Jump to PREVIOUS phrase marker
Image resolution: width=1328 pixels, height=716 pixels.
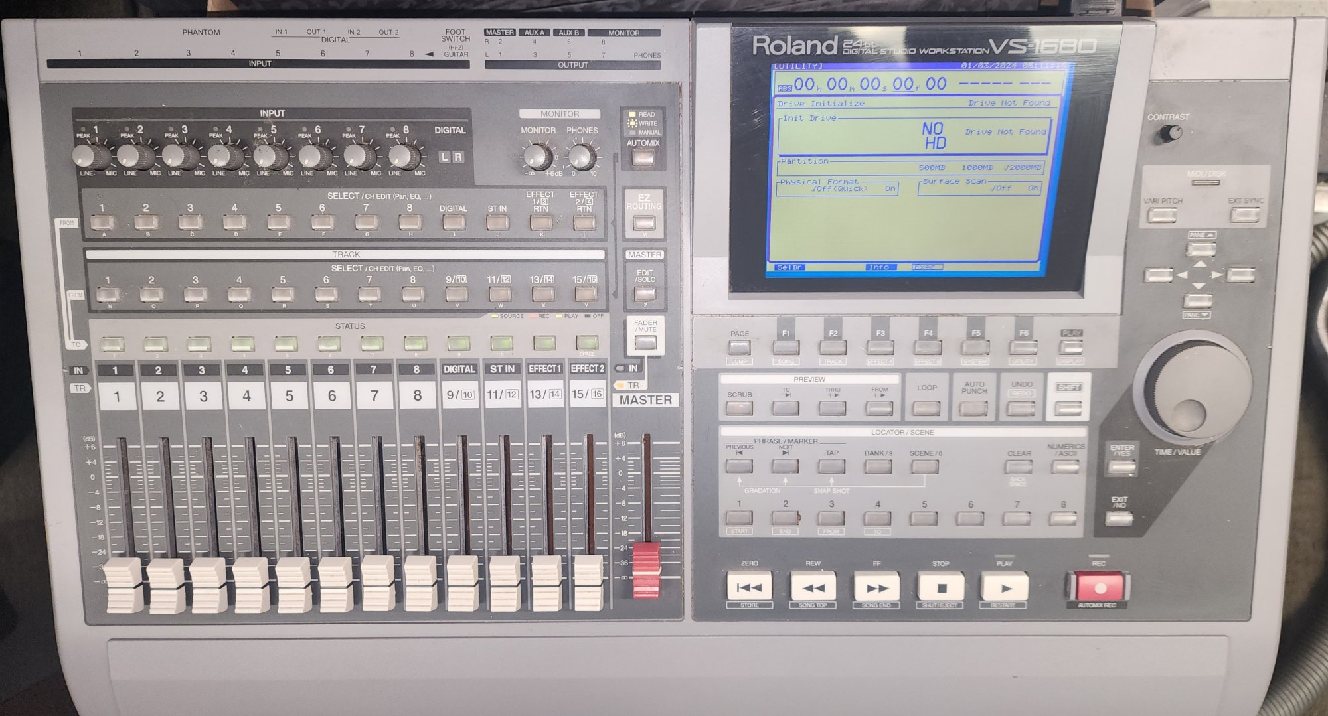coord(739,466)
